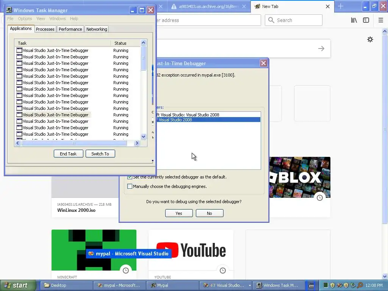Open the Task Manager View menu
Screen dimensions: 388x291
[x=41, y=19]
